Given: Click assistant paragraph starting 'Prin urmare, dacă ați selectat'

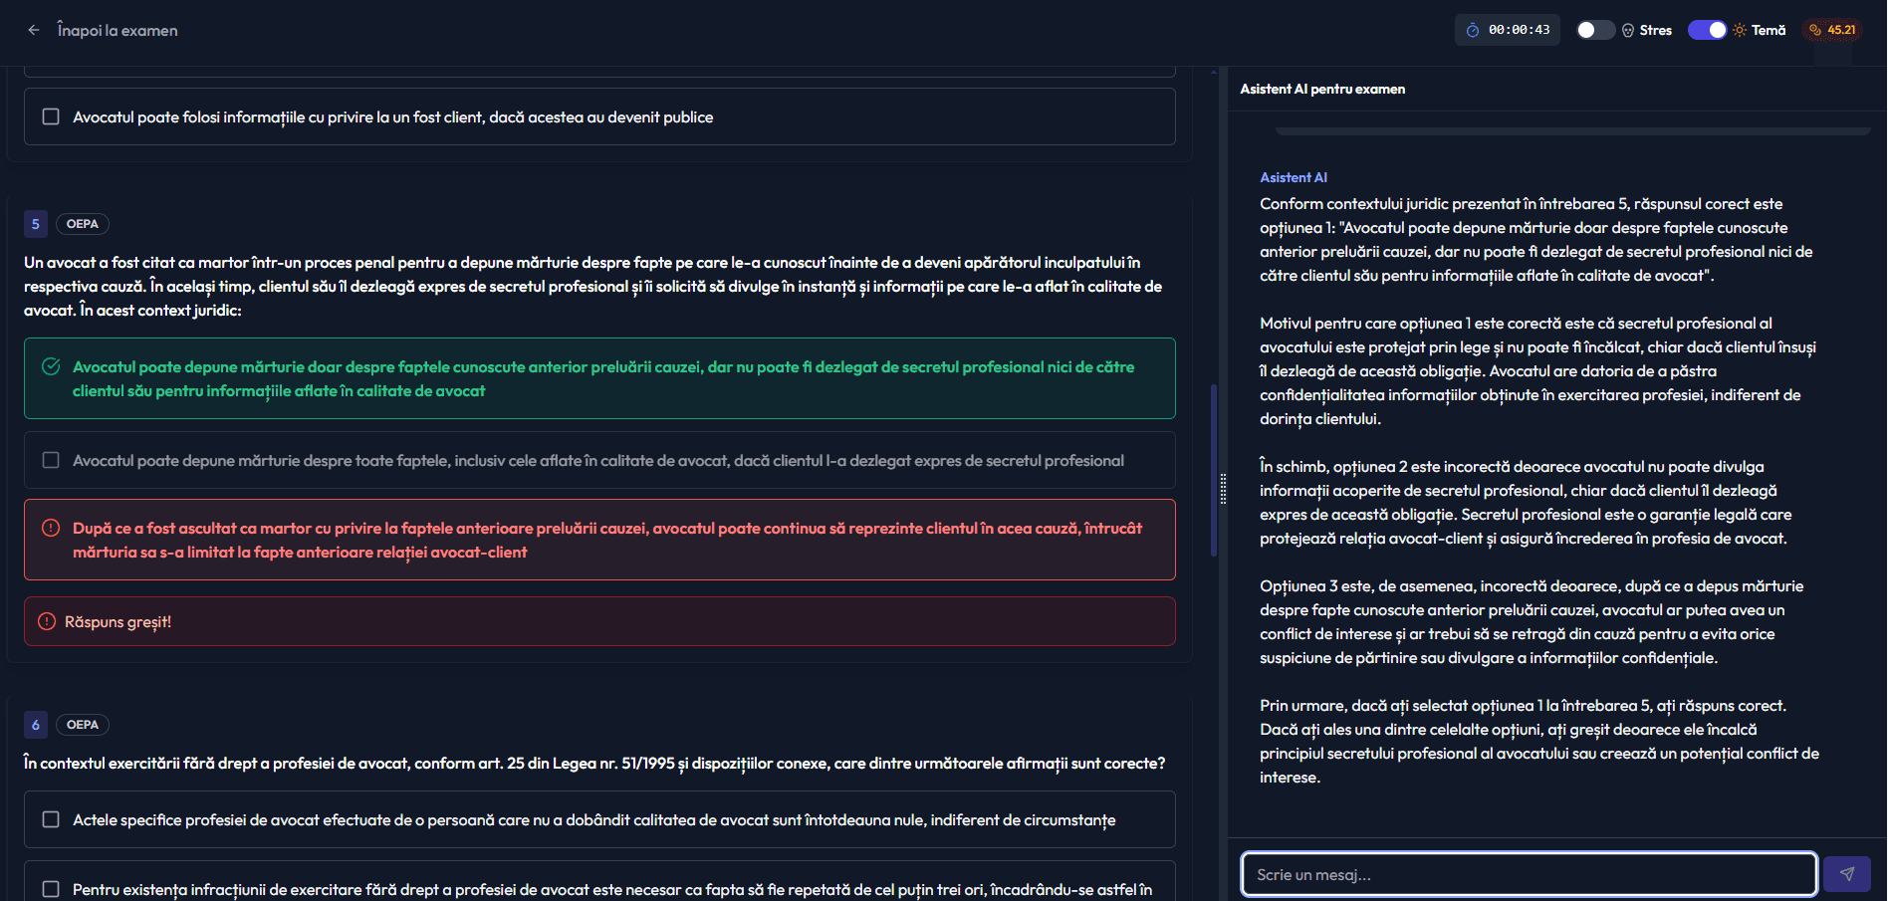Looking at the screenshot, I should [x=1539, y=741].
